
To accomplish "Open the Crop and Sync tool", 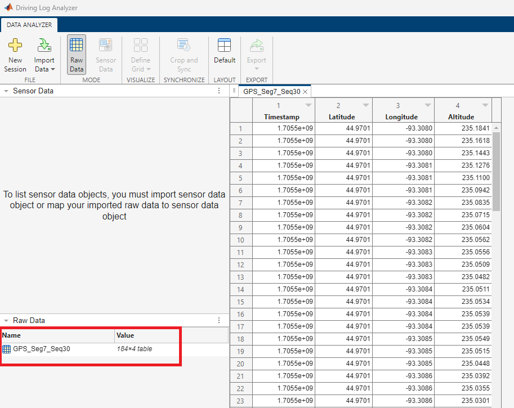I will click(x=184, y=54).
